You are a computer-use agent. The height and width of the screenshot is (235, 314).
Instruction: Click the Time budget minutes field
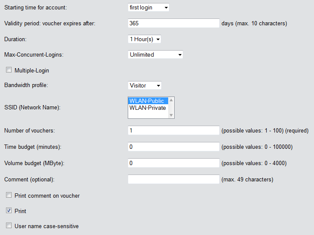pyautogui.click(x=174, y=147)
